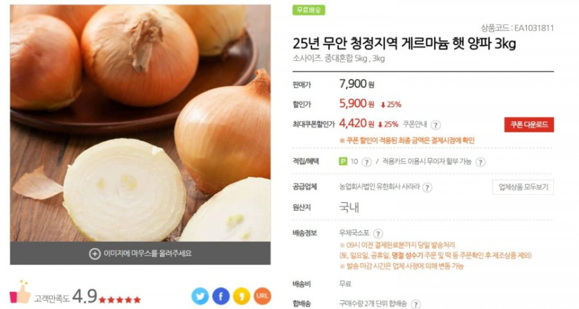The image size is (579, 309).
Task: Click the main onion product image
Action: coord(140,123)
